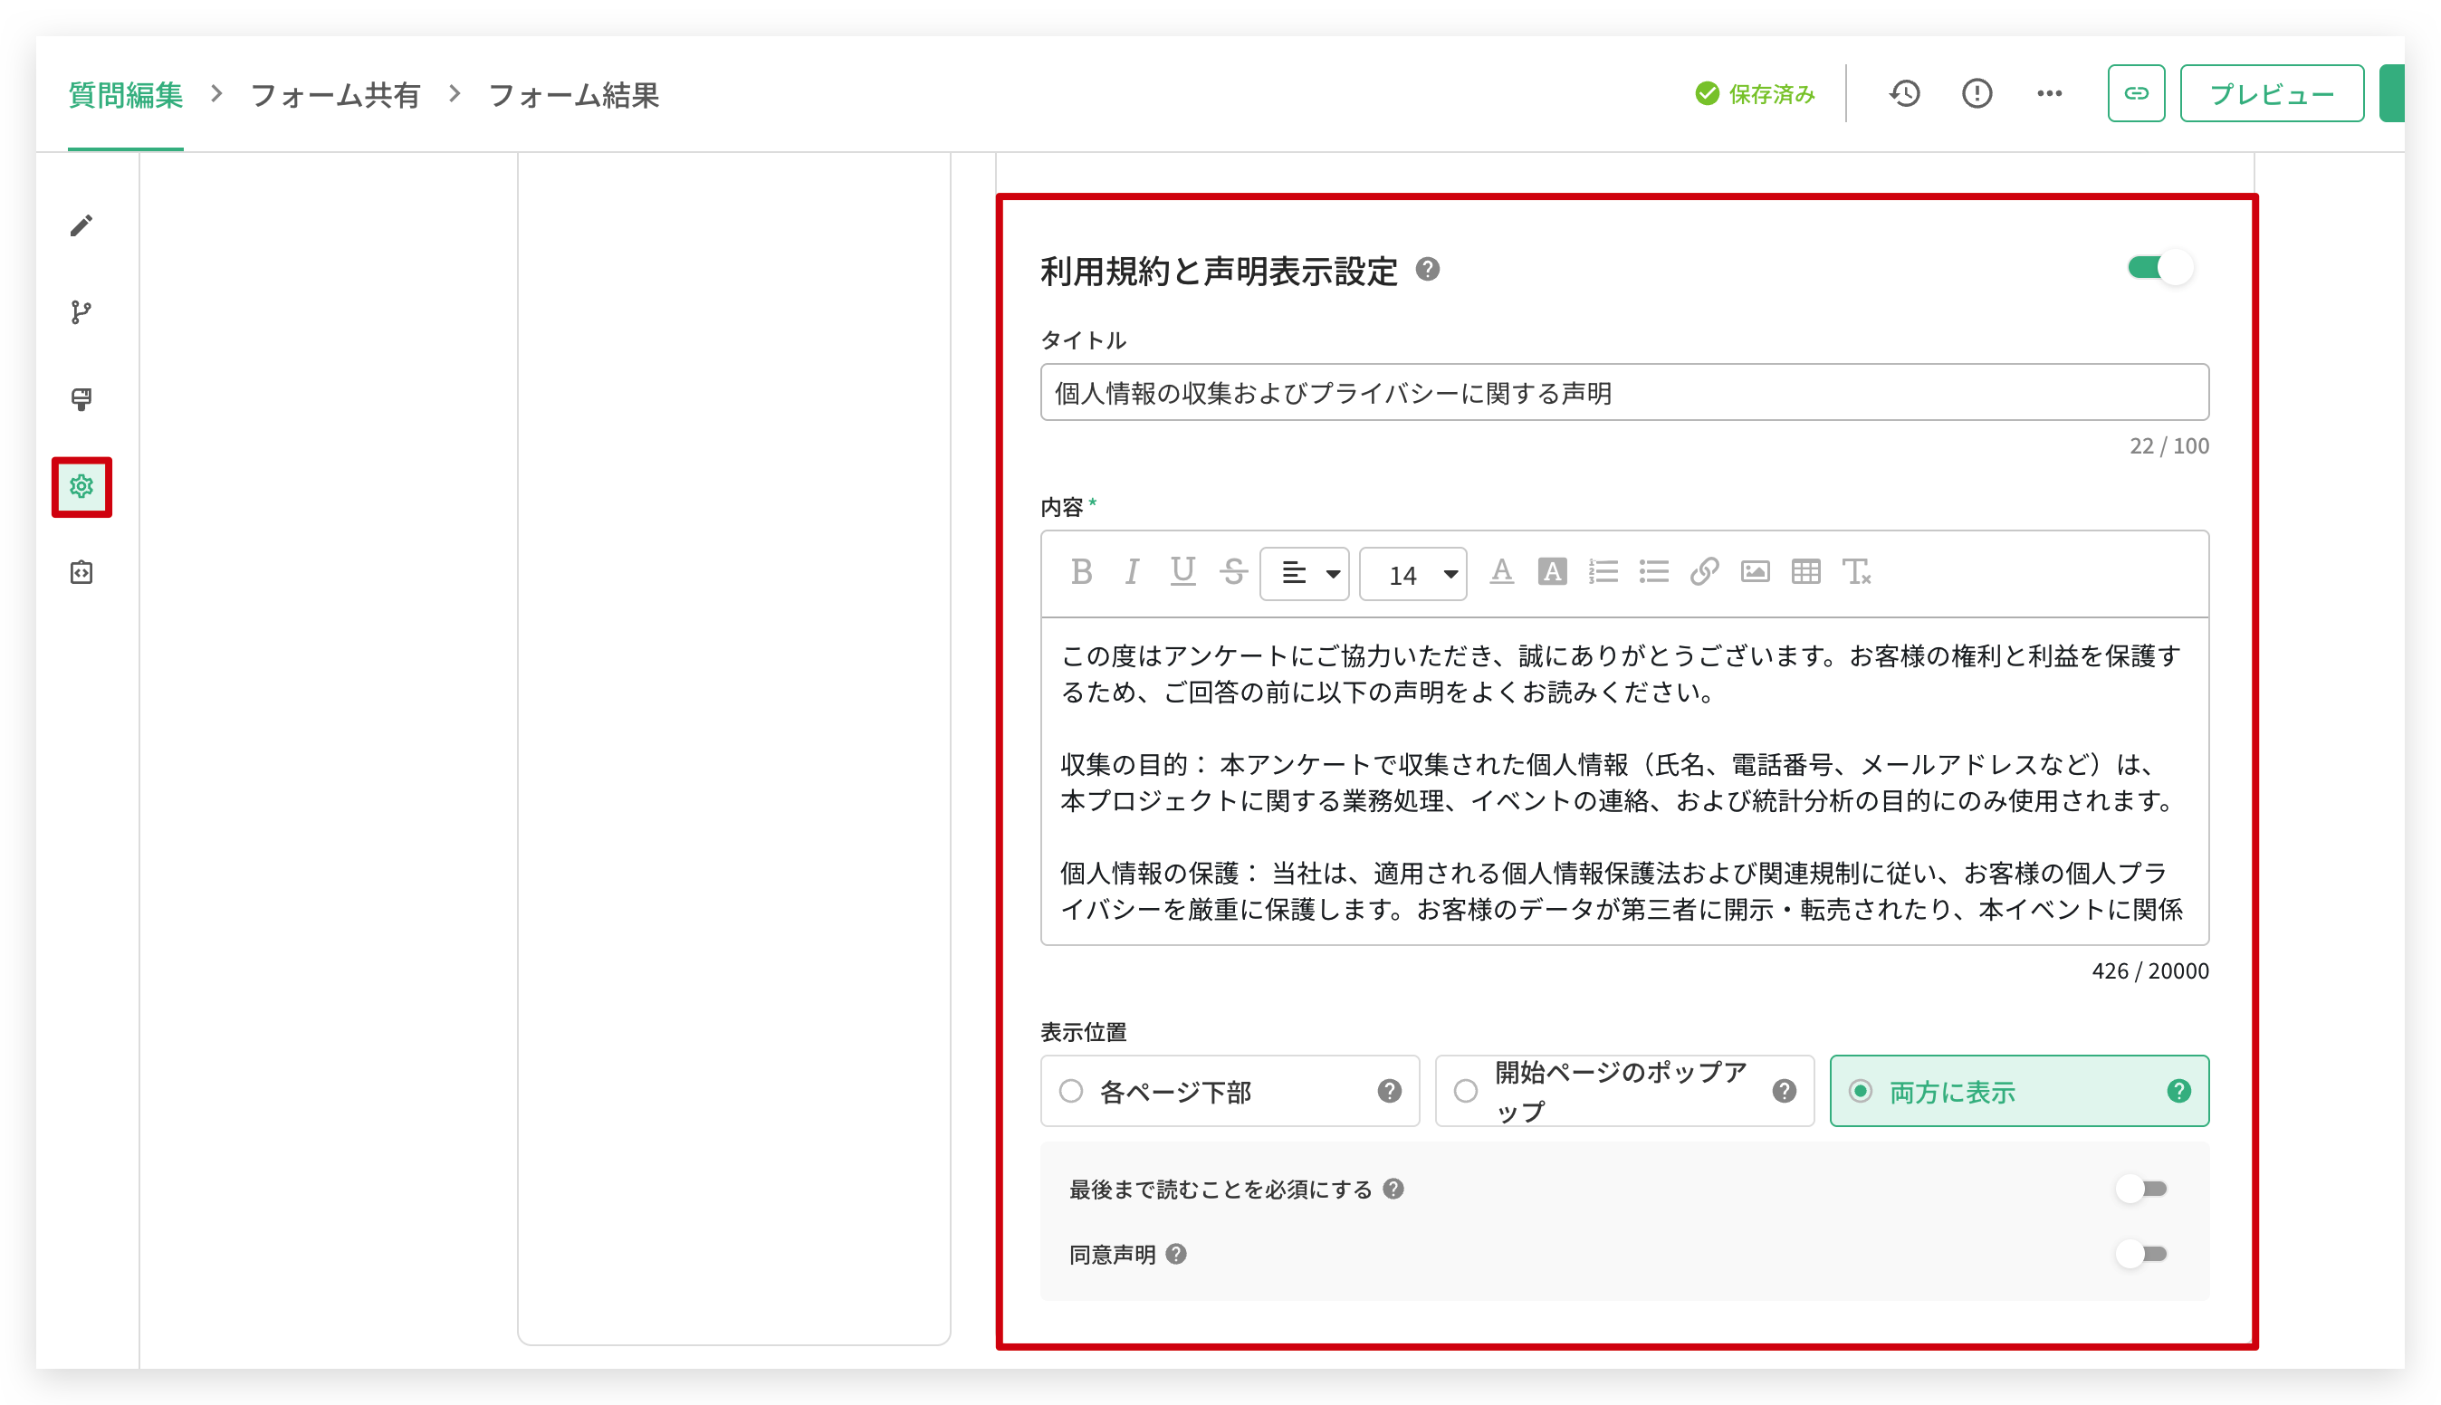Click the exclamation info icon in header
The width and height of the screenshot is (2441, 1405).
point(1977,93)
